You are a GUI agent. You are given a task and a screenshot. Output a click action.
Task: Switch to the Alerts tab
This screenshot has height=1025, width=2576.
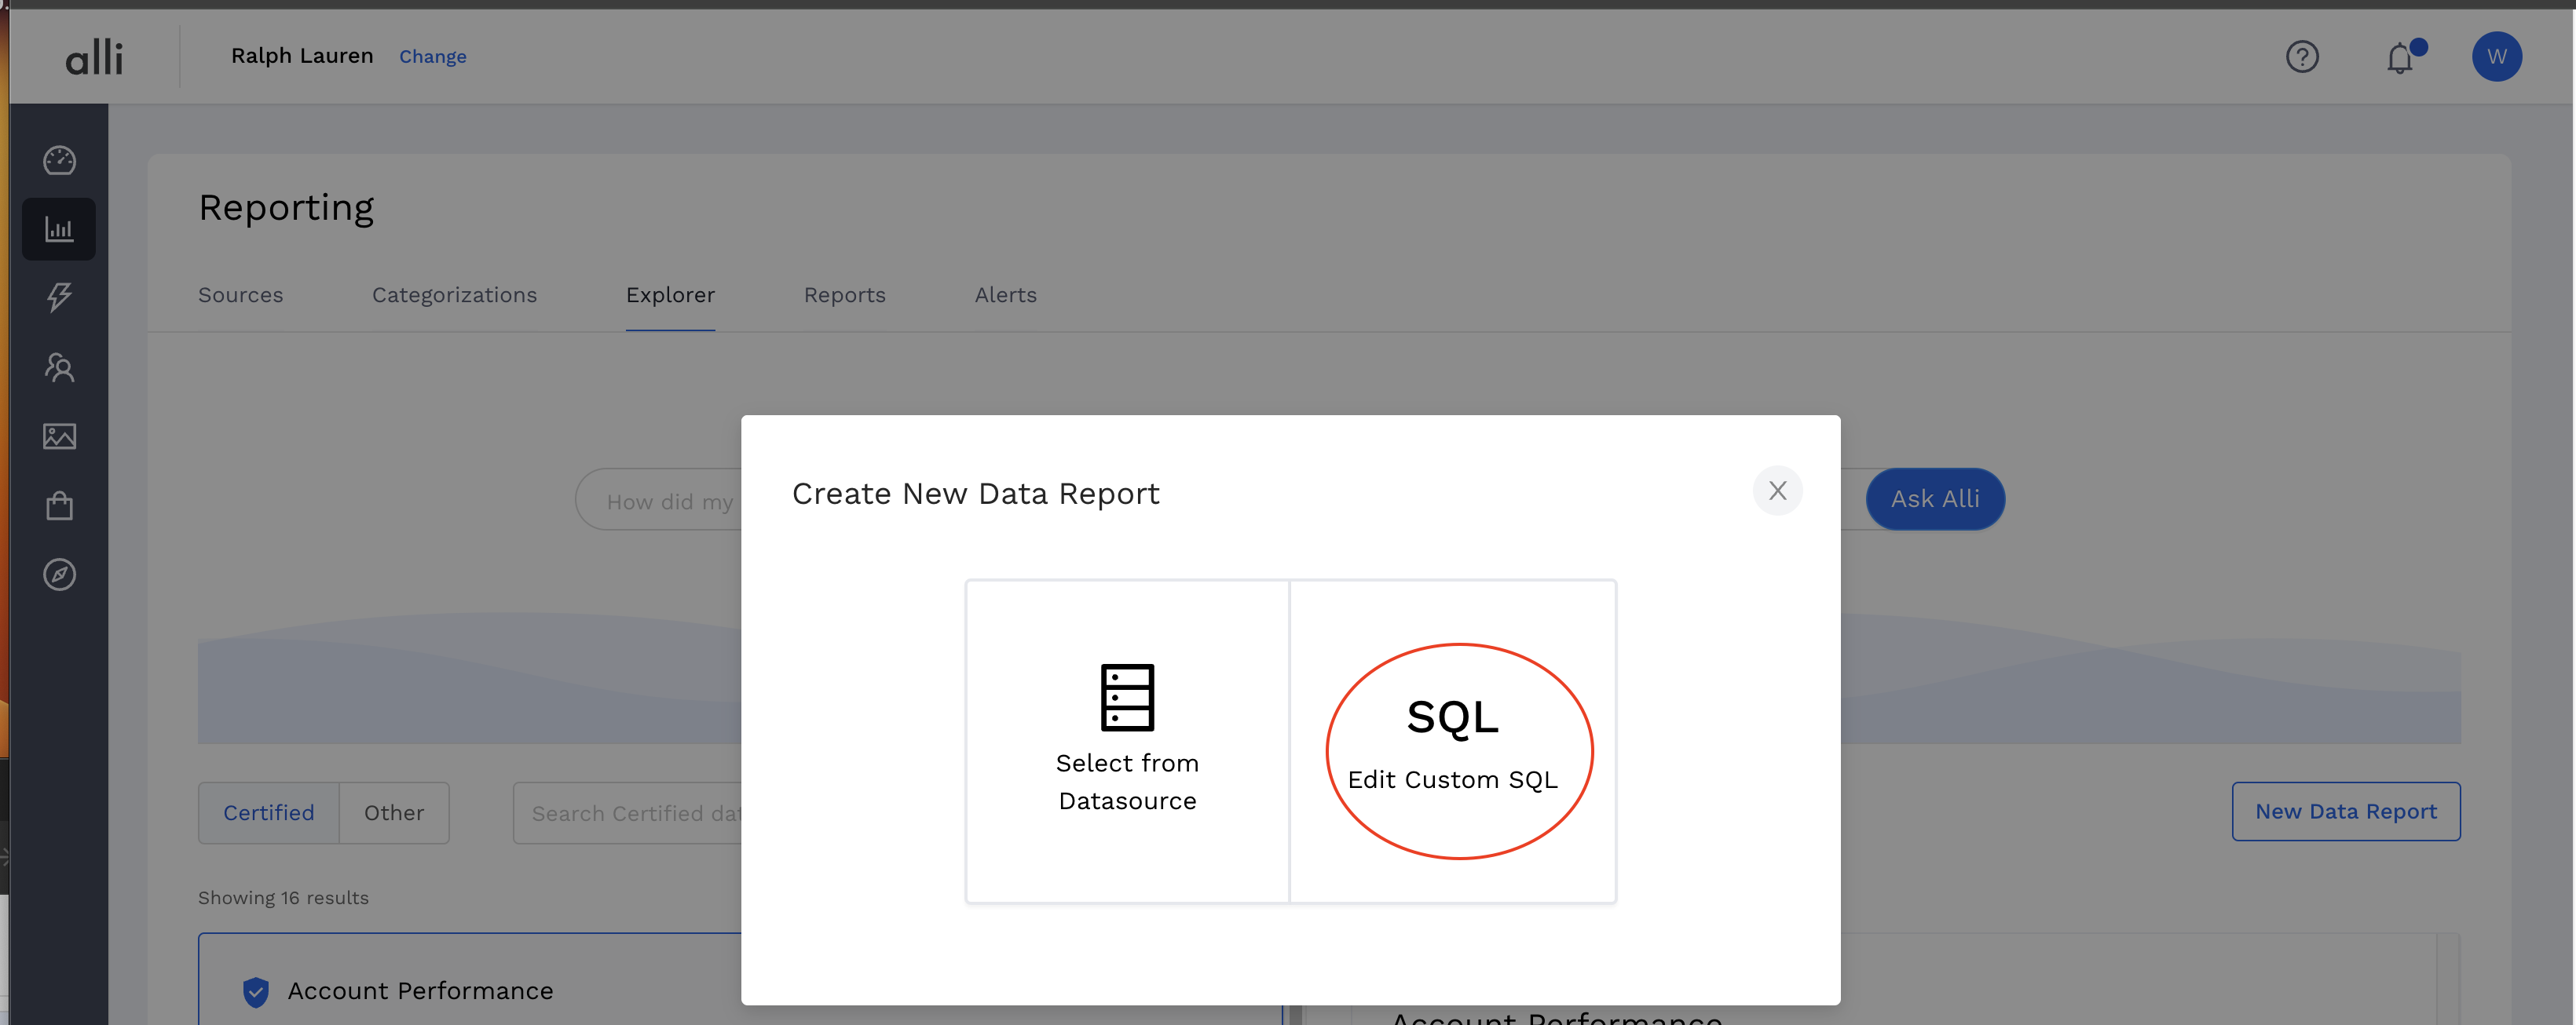pyautogui.click(x=1005, y=295)
